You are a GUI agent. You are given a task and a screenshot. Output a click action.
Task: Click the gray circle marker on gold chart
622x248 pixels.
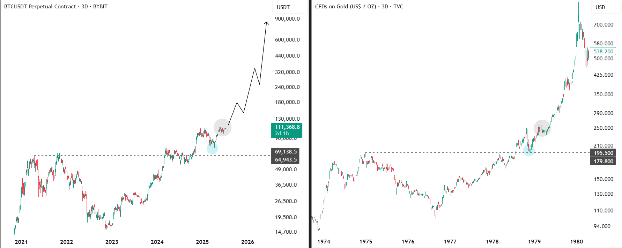[542, 128]
